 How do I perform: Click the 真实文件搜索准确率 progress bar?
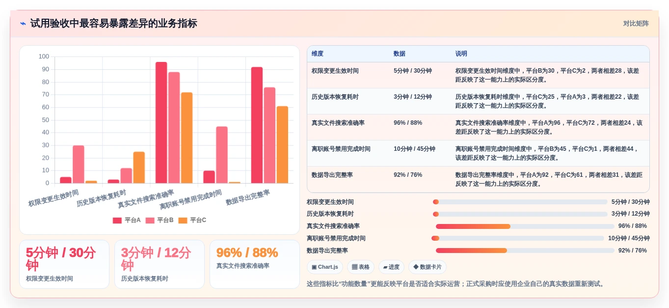(525, 226)
